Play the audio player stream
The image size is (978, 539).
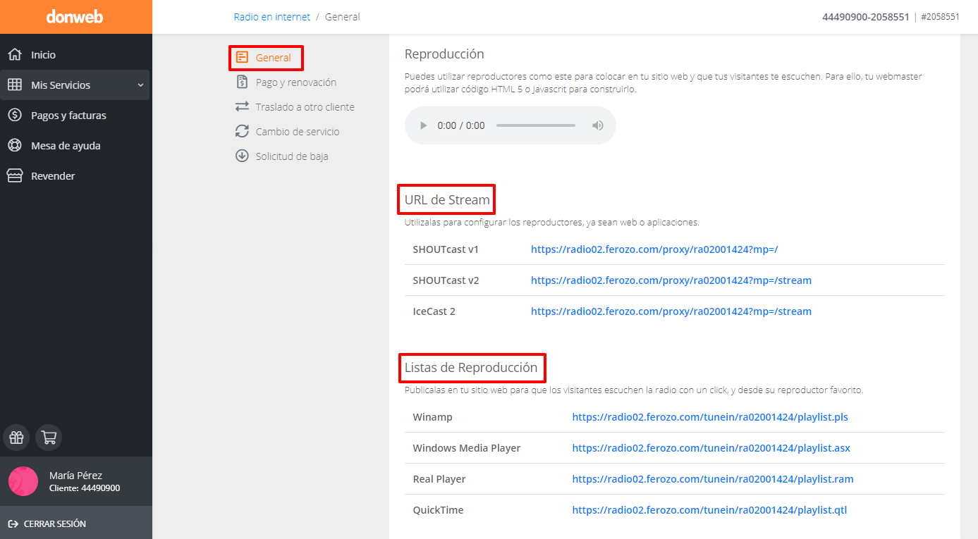pos(424,125)
